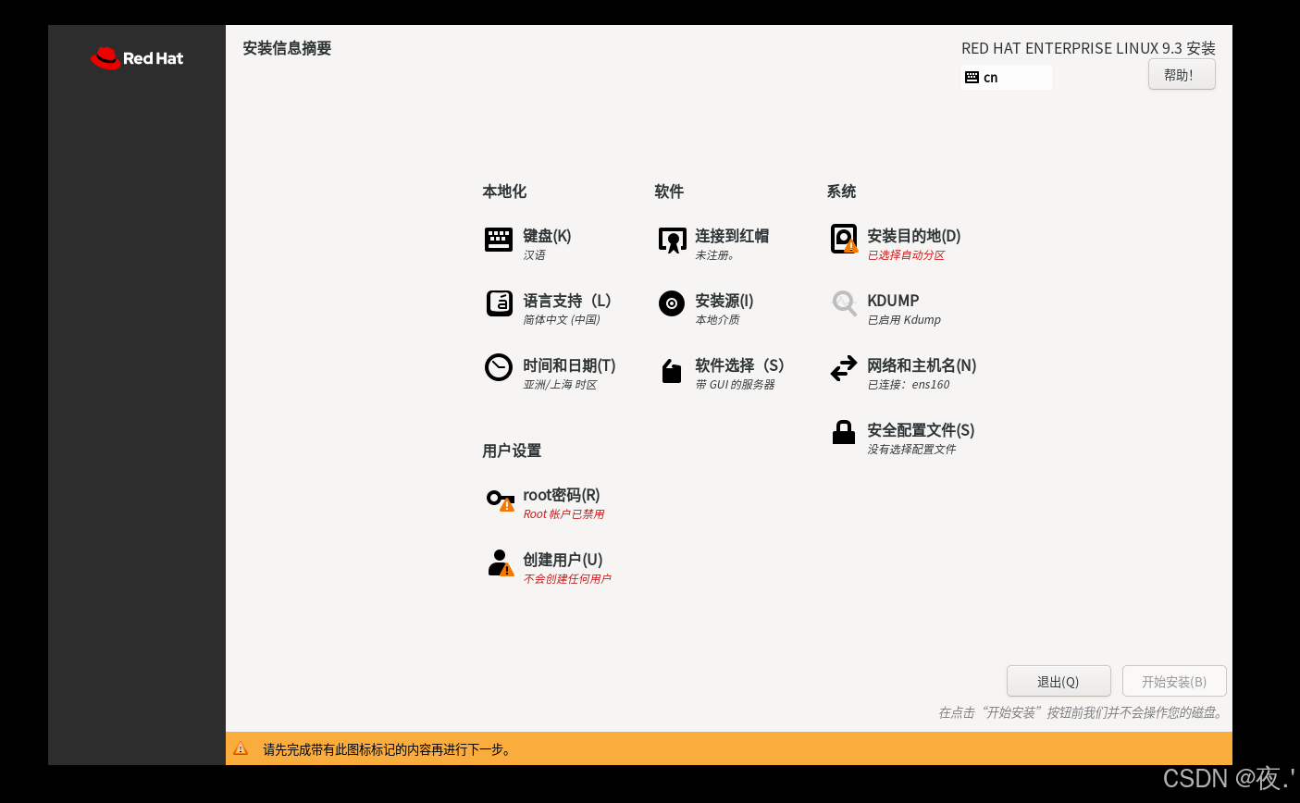Click the warning icon in orange bar
This screenshot has width=1300, height=803.
[241, 748]
